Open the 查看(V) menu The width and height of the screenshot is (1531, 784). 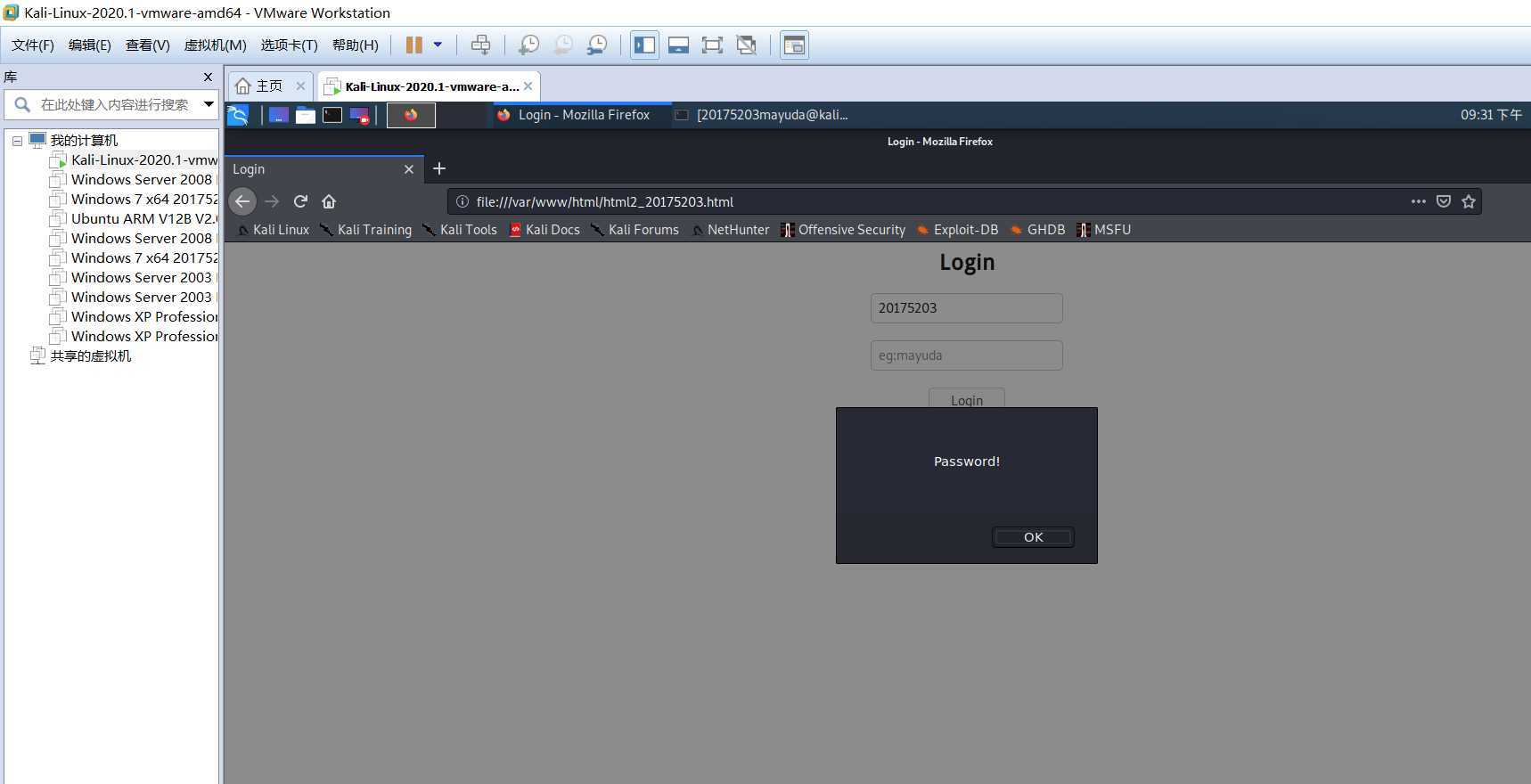[x=148, y=45]
